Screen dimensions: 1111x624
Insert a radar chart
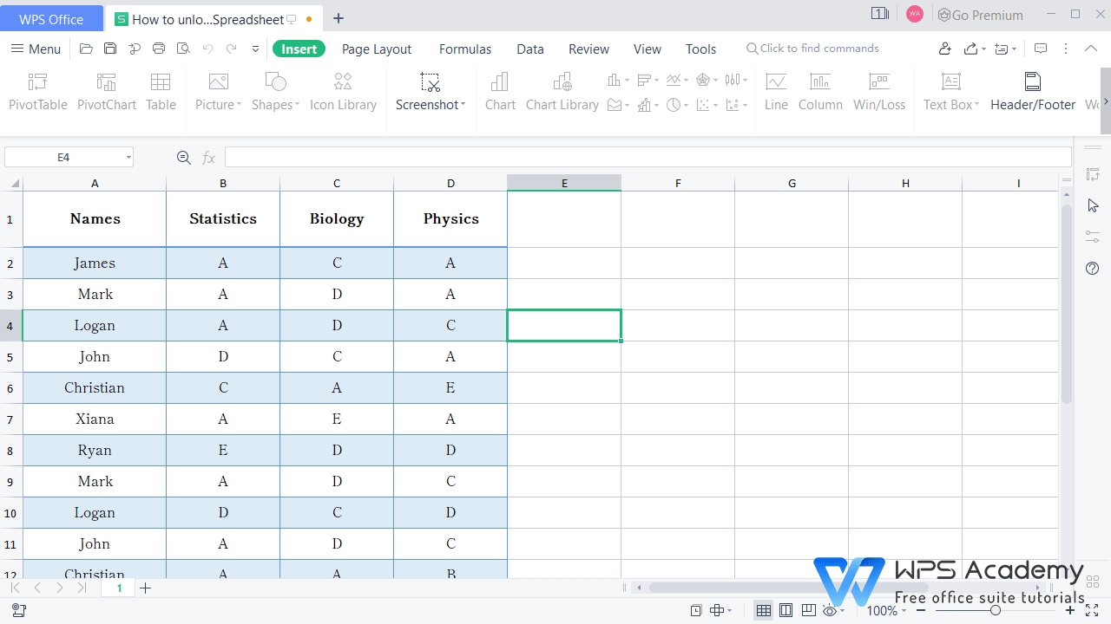pos(704,79)
